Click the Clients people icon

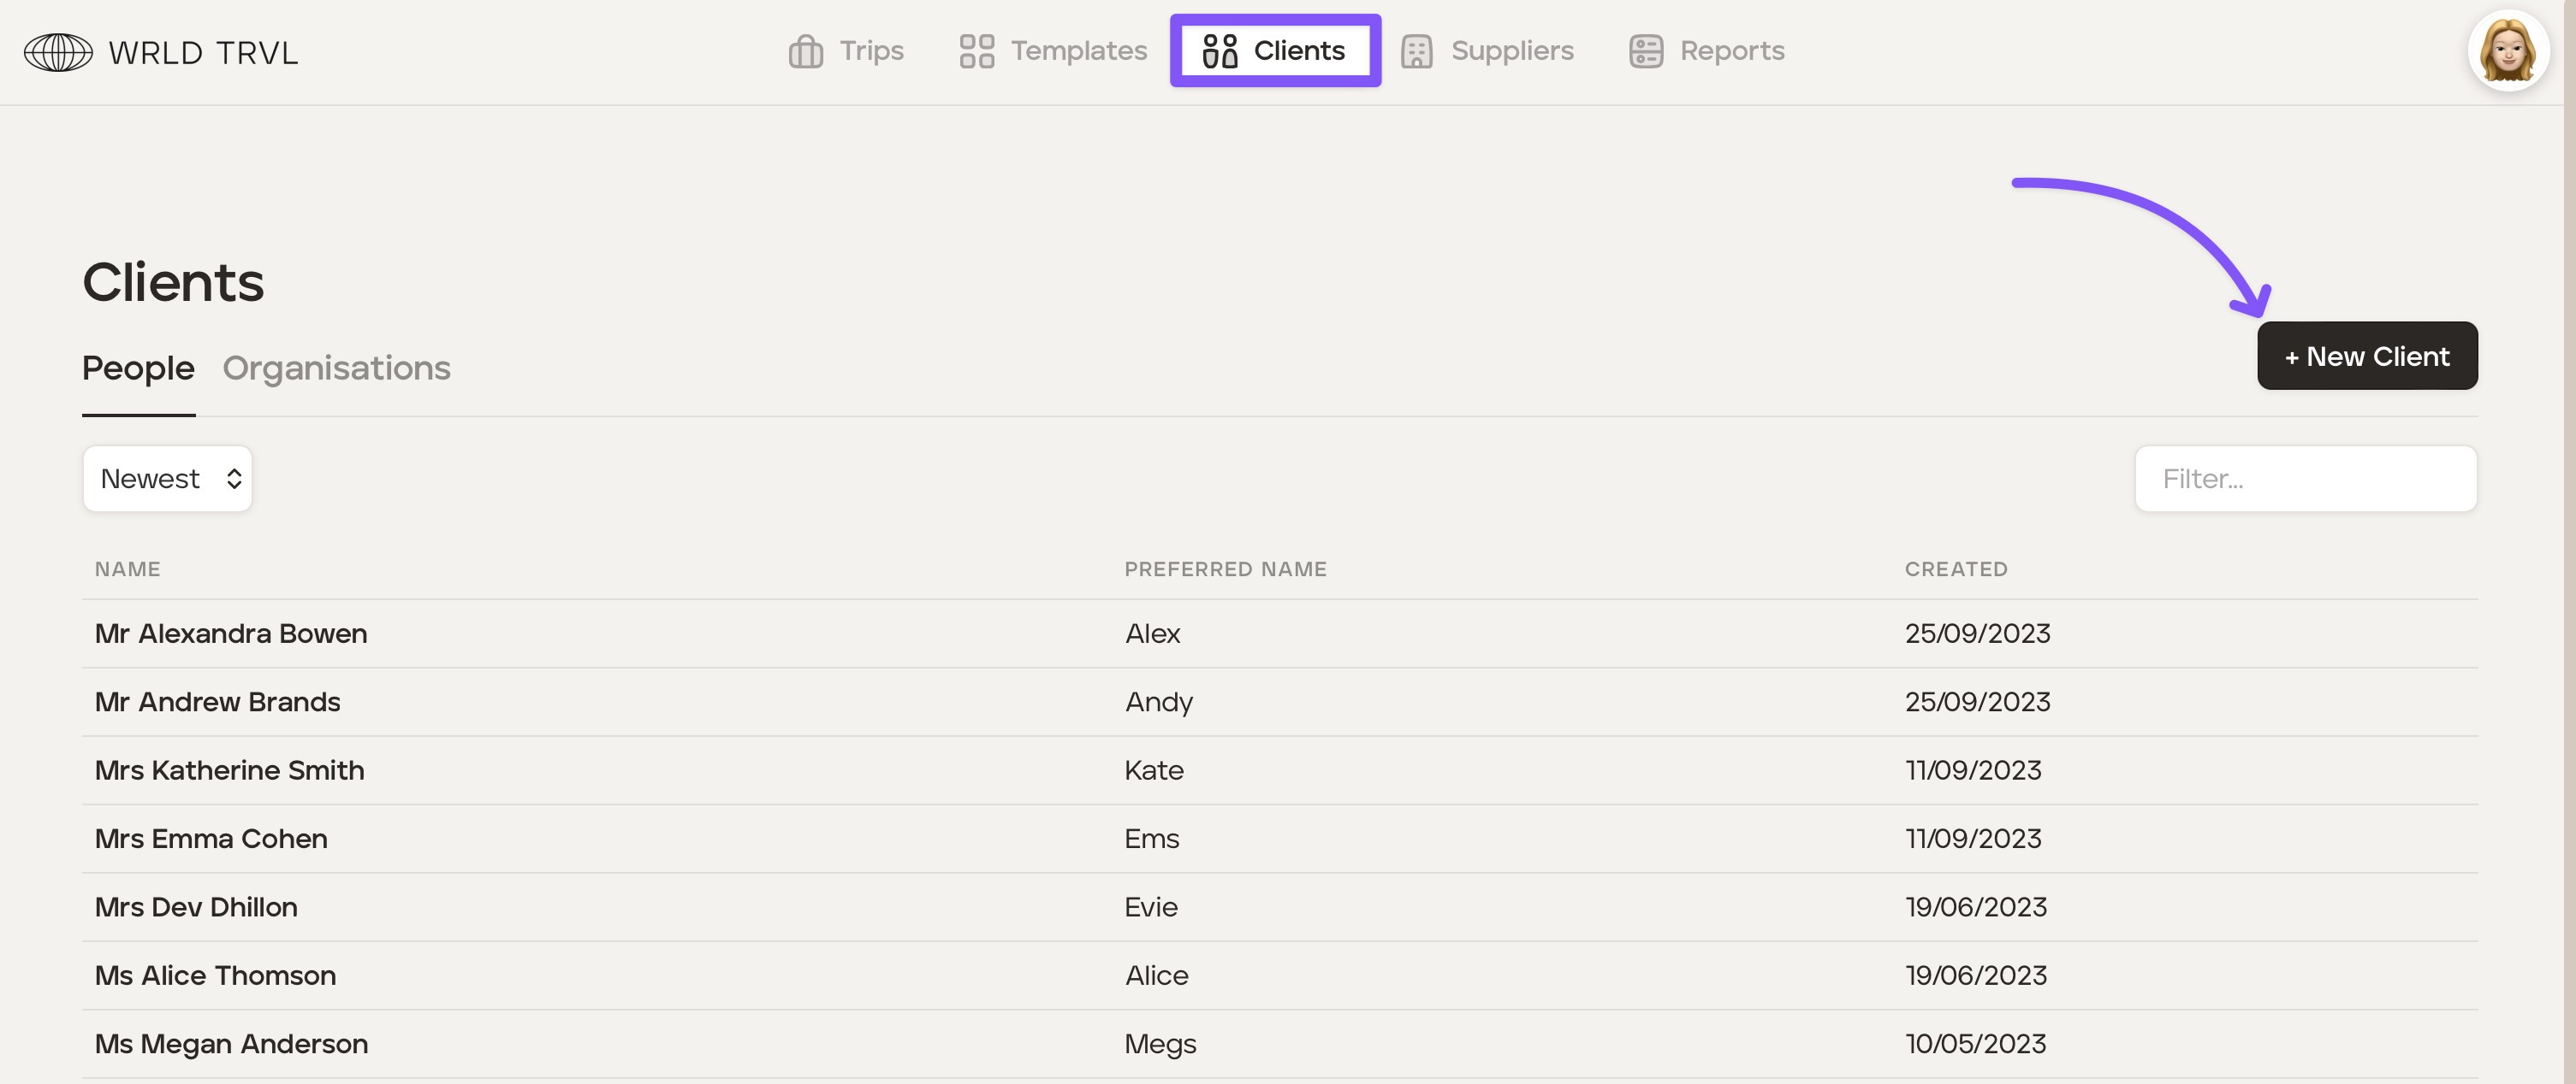coord(1219,51)
